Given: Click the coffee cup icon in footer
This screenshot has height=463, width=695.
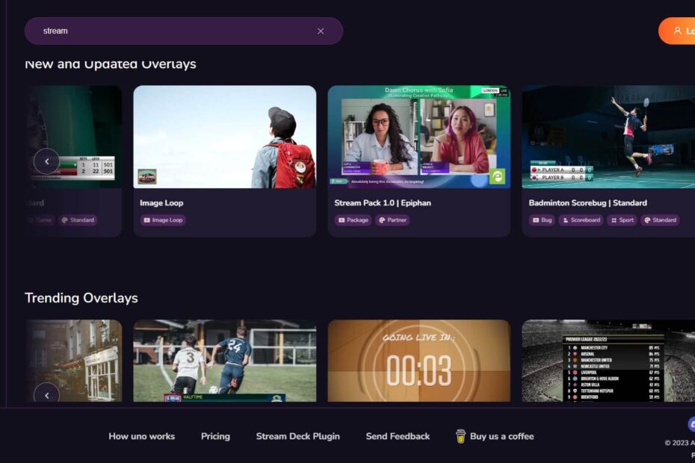Looking at the screenshot, I should [x=460, y=436].
